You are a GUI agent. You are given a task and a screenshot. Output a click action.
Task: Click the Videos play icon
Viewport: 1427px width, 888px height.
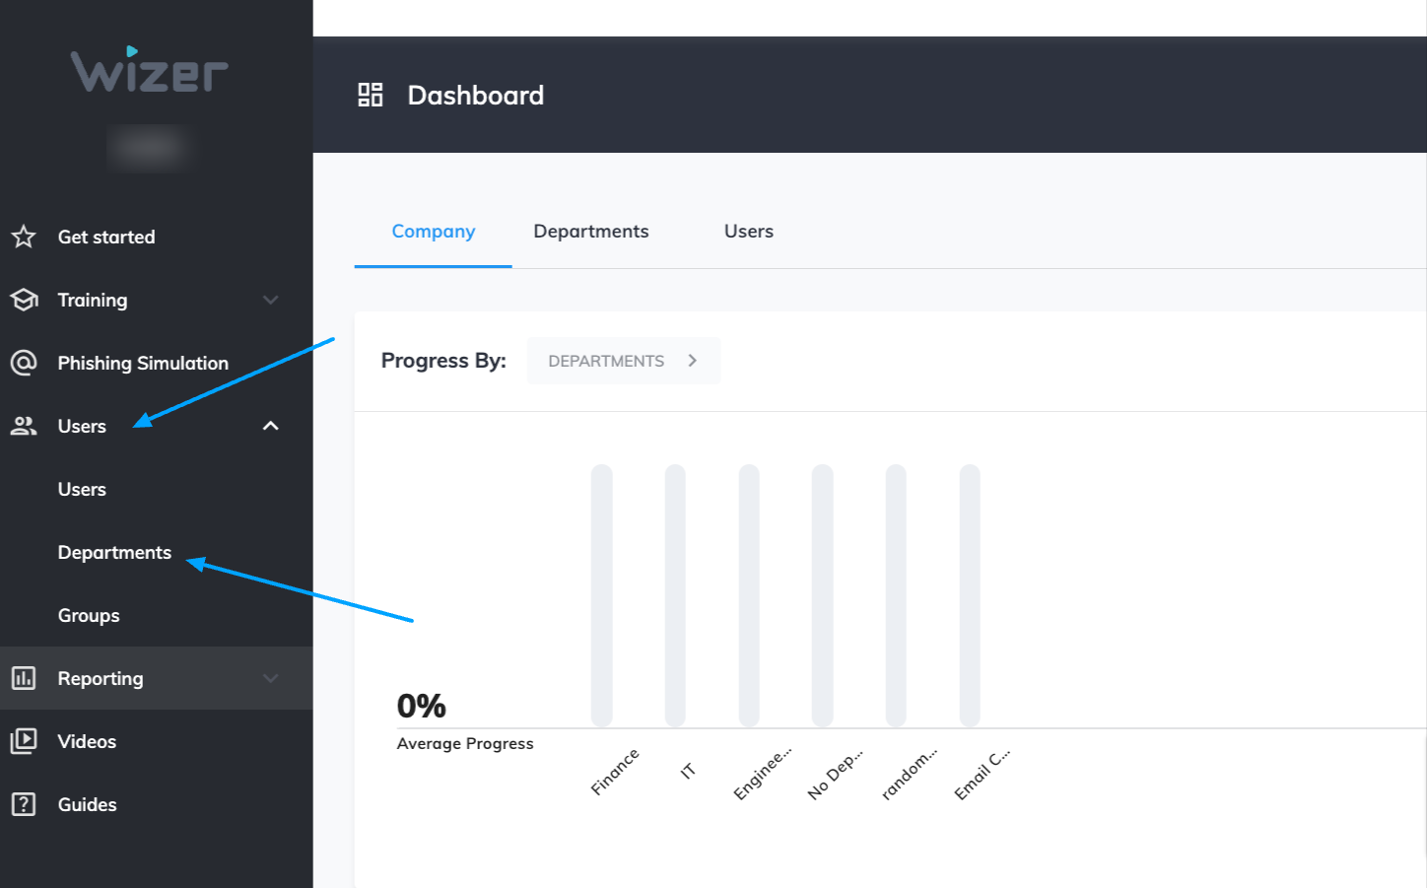point(24,741)
